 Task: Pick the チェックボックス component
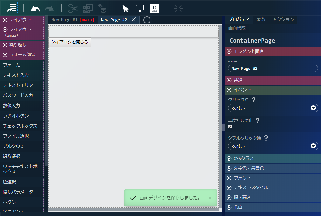coord(22,126)
